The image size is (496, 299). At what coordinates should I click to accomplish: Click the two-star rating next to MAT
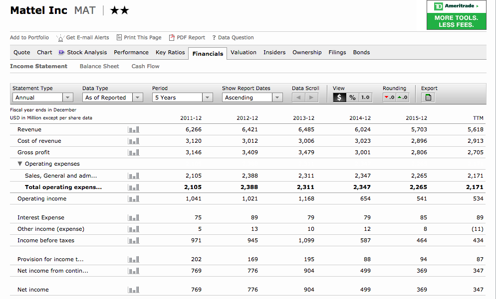pos(120,10)
